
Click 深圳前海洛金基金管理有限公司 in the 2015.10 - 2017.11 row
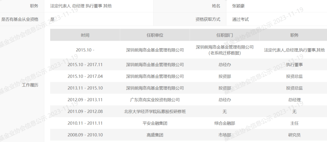click(x=155, y=65)
